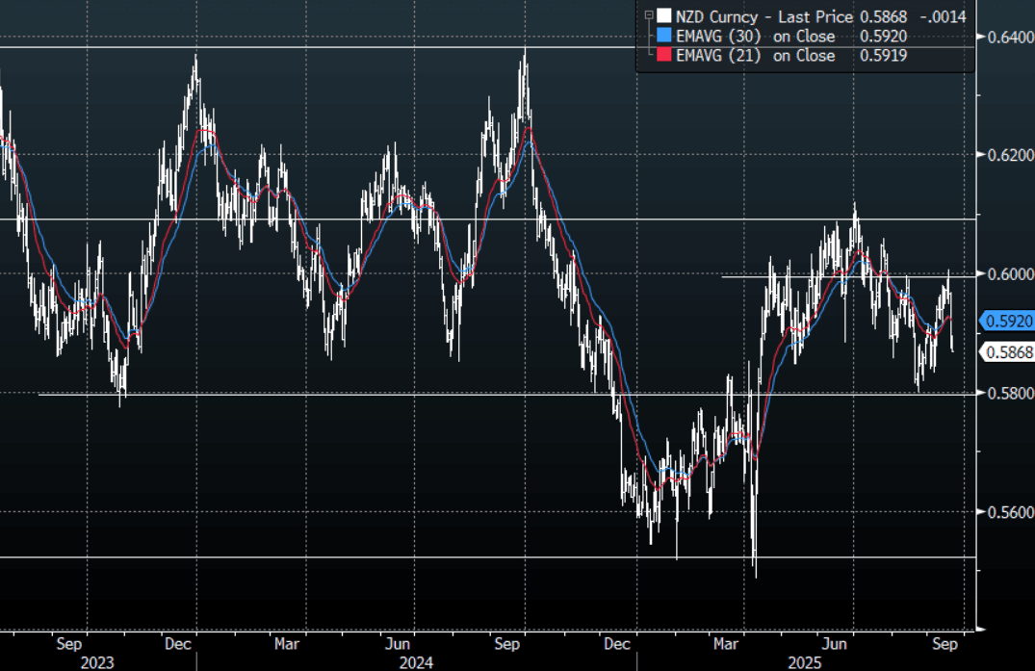This screenshot has height=671, width=1035.
Task: Click the white NZD Curncy color swatch
Action: click(663, 16)
